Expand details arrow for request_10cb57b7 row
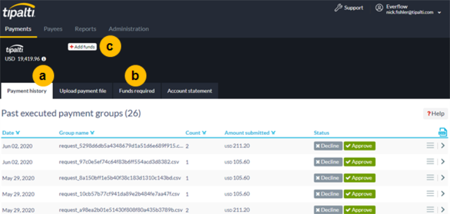 442,194
